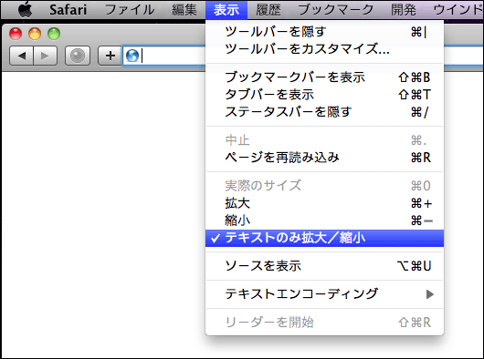This screenshot has width=484, height=359.
Task: Open the ブックマーク menu
Action: tap(336, 9)
